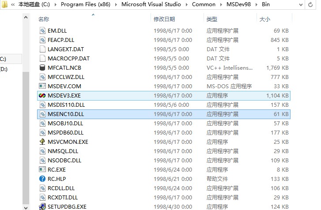Click the RC.HLP help question-mark icon
Screen dimensions: 321x210
[42, 179]
